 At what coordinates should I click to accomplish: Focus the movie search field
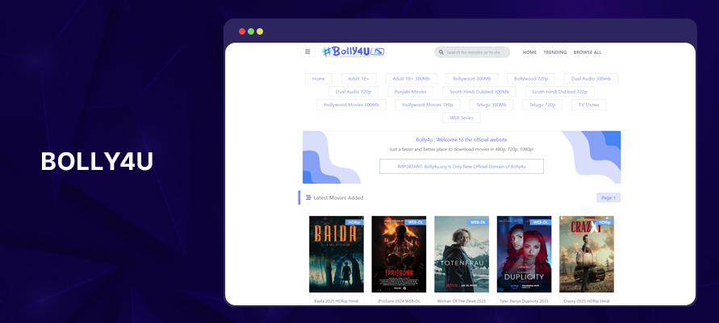[472, 52]
